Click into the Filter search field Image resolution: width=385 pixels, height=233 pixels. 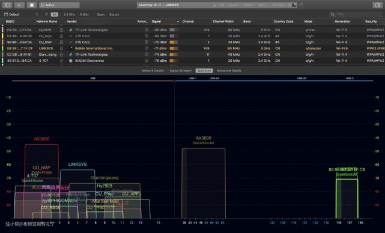coord(355,14)
